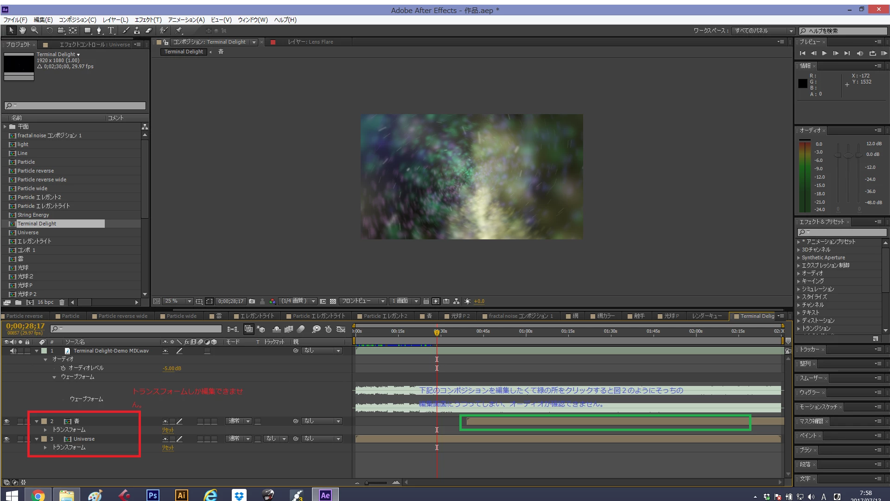Select the Puppet Pin tool
890x501 pixels.
(x=179, y=31)
